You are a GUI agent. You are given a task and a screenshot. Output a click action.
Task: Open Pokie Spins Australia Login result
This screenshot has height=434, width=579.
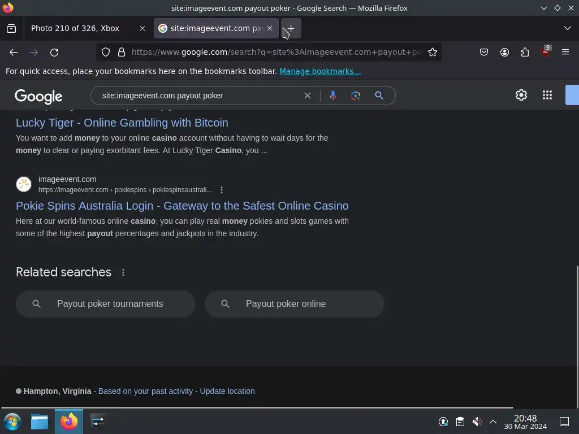pos(182,206)
